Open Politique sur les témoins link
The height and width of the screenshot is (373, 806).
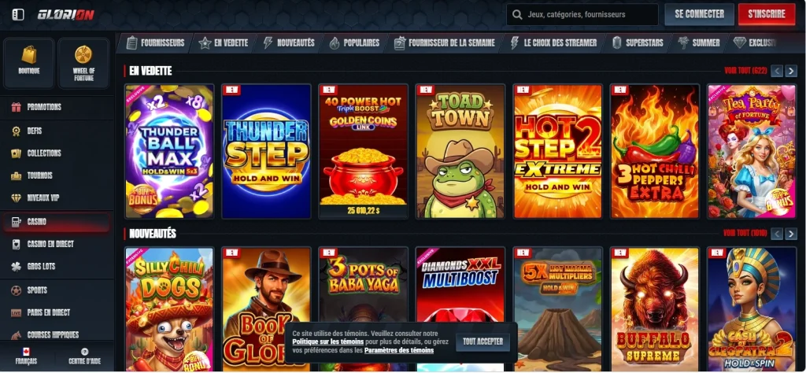328,342
